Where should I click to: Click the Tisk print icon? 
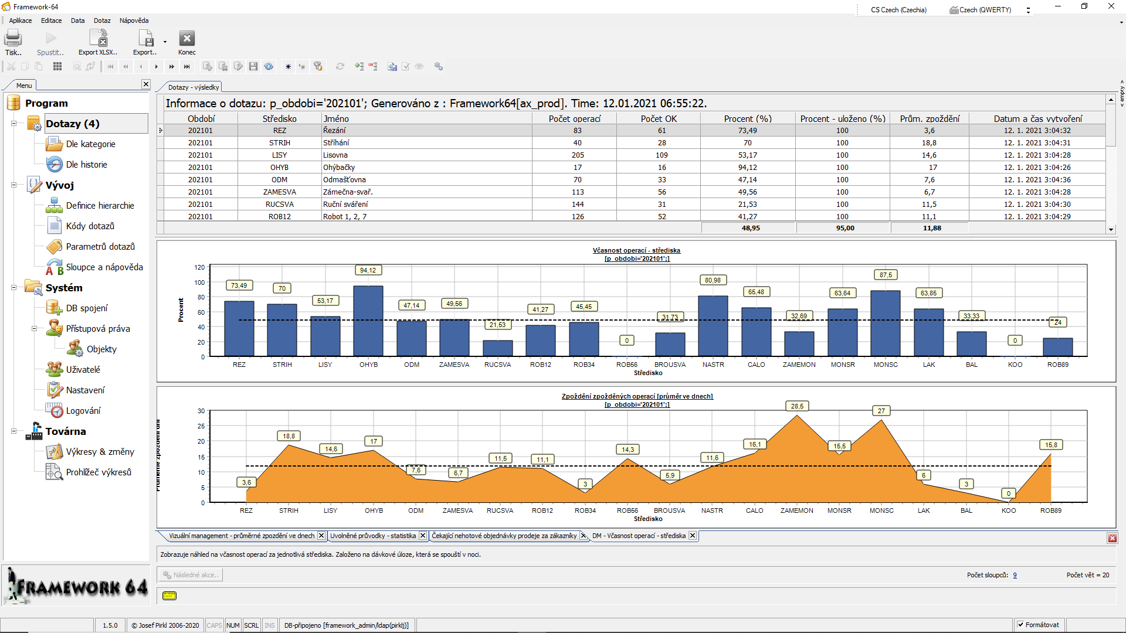pos(13,39)
